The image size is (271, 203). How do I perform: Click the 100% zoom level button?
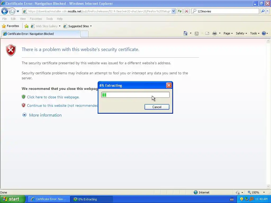pyautogui.click(x=253, y=192)
